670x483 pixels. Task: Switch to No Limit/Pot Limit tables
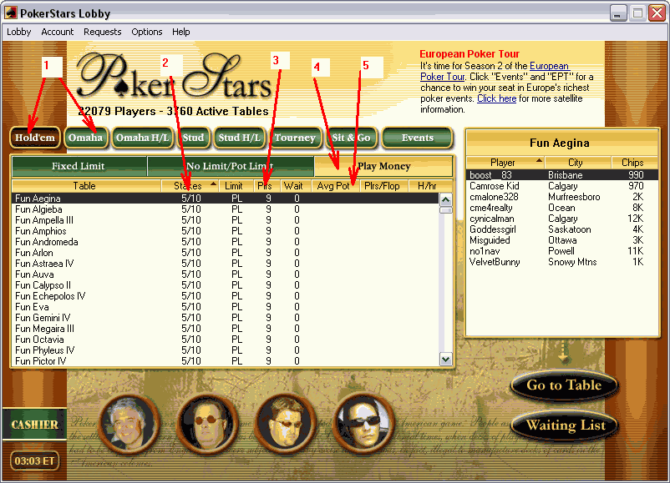point(231,166)
